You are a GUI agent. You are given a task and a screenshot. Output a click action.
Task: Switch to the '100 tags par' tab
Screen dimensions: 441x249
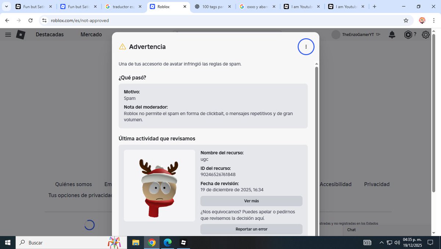213,7
